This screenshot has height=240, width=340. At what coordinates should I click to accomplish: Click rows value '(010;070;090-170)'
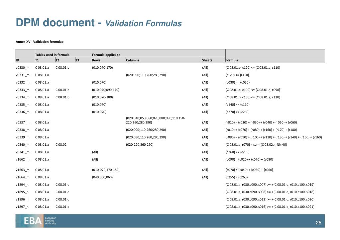[106, 90]
